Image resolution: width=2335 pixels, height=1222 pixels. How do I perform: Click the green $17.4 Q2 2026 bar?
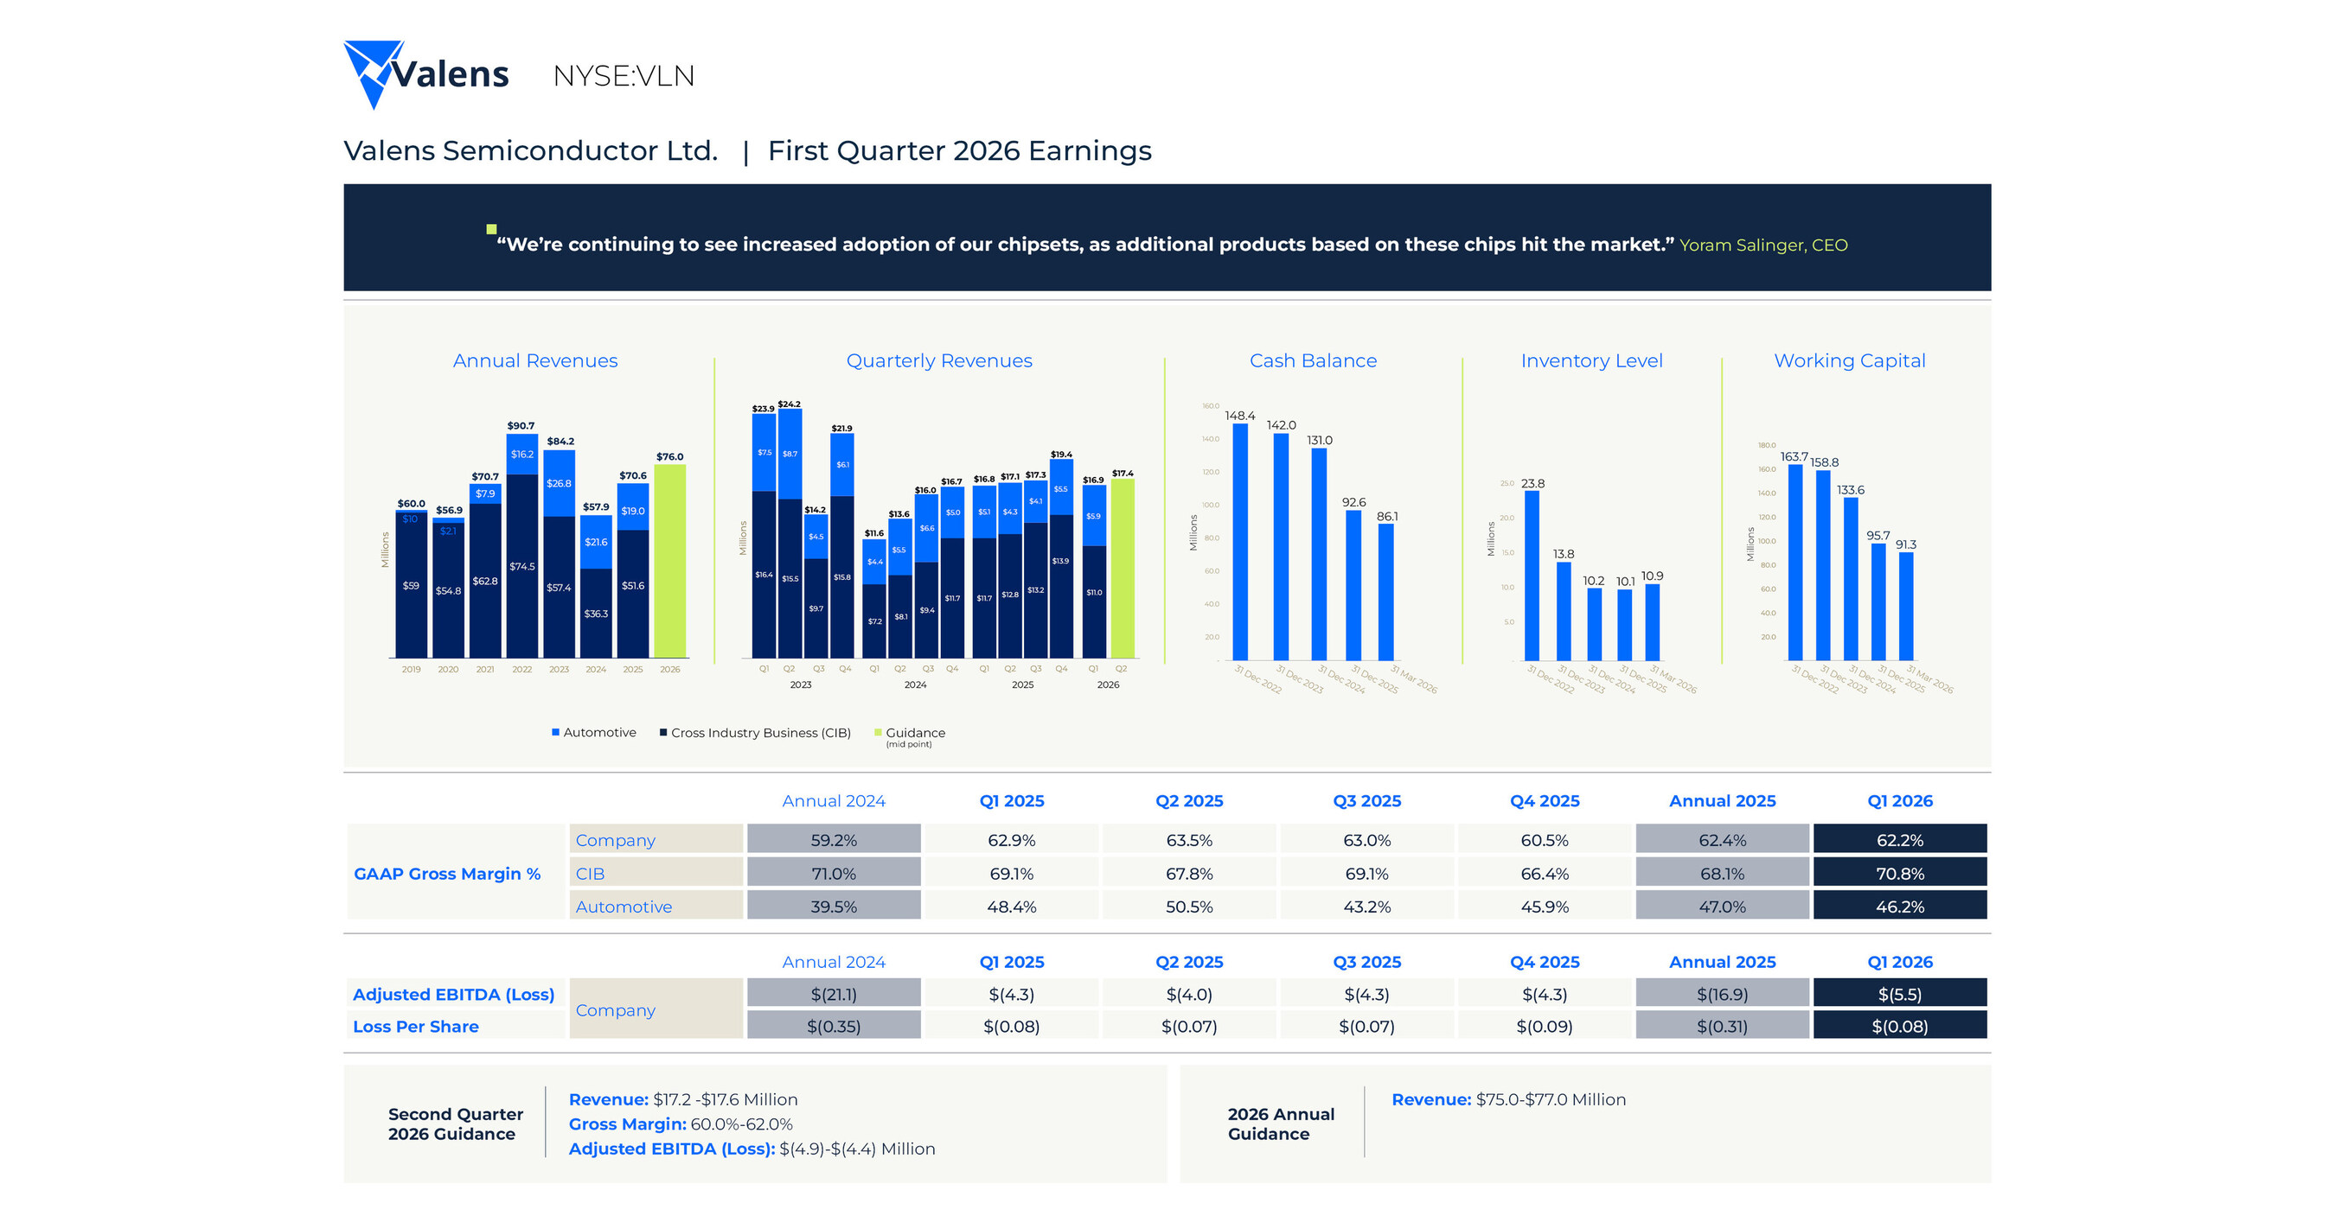(x=1123, y=568)
